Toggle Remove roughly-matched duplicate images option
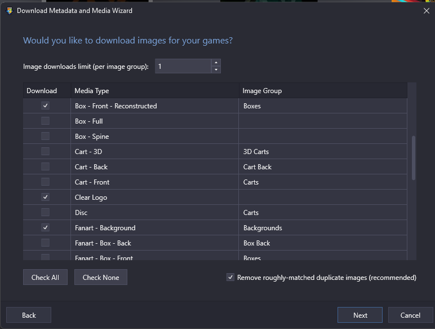The image size is (435, 329). click(230, 277)
